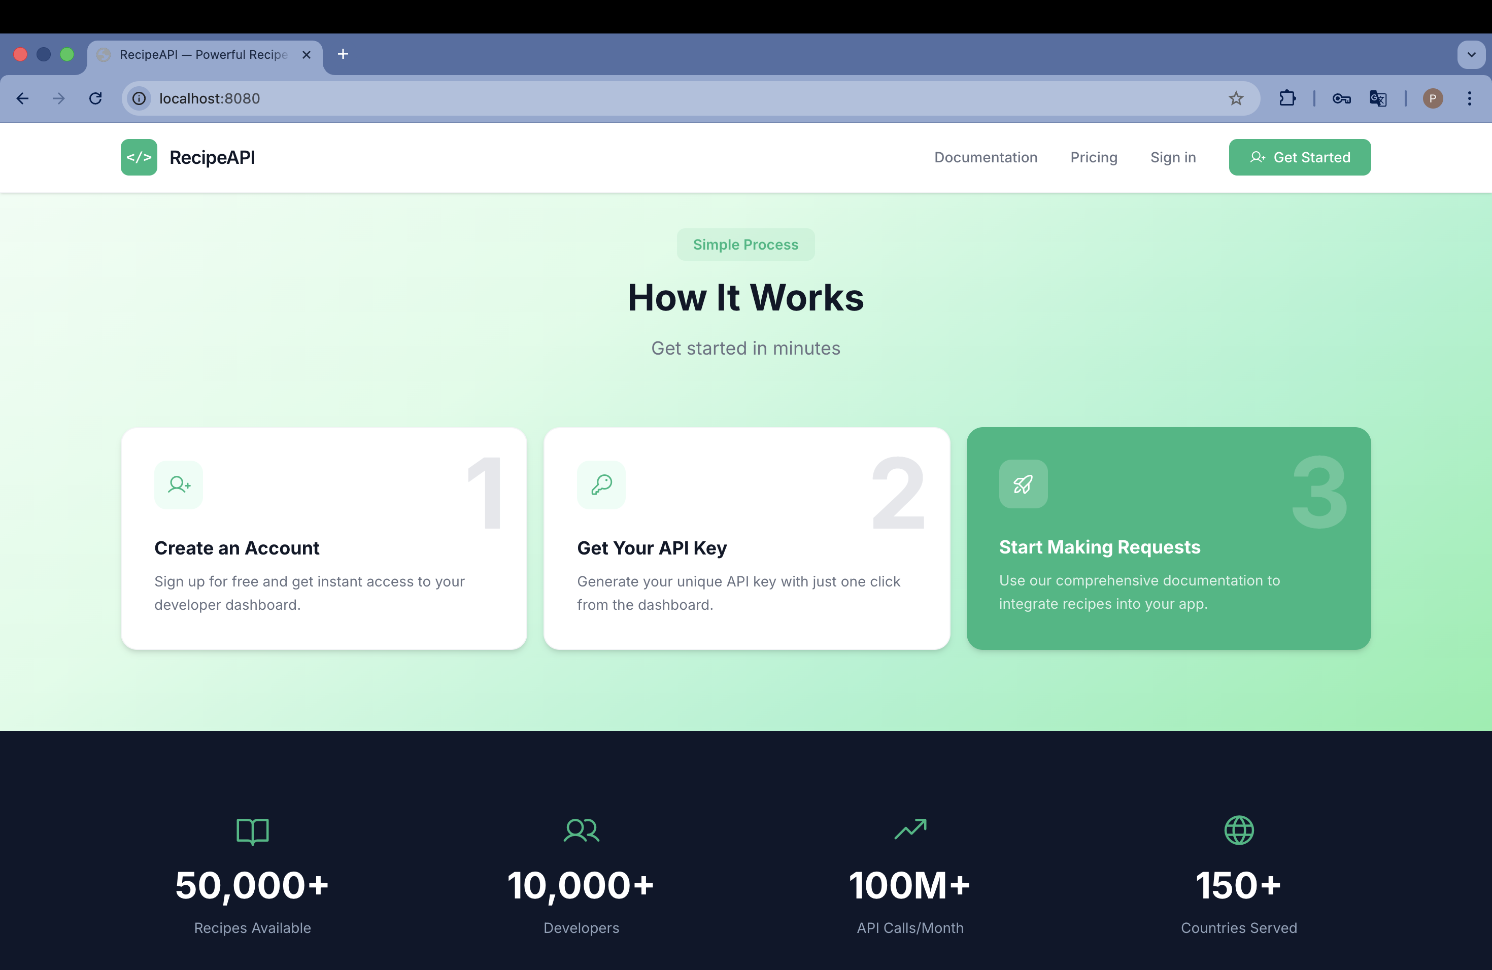
Task: Go to the Pricing nav link
Action: tap(1093, 157)
